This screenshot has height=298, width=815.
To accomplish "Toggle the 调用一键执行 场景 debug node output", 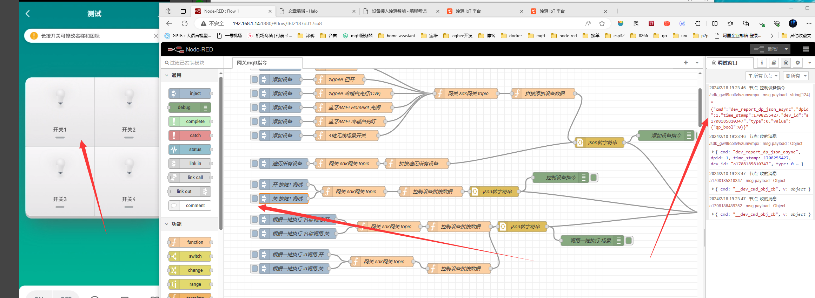I will pyautogui.click(x=629, y=241).
